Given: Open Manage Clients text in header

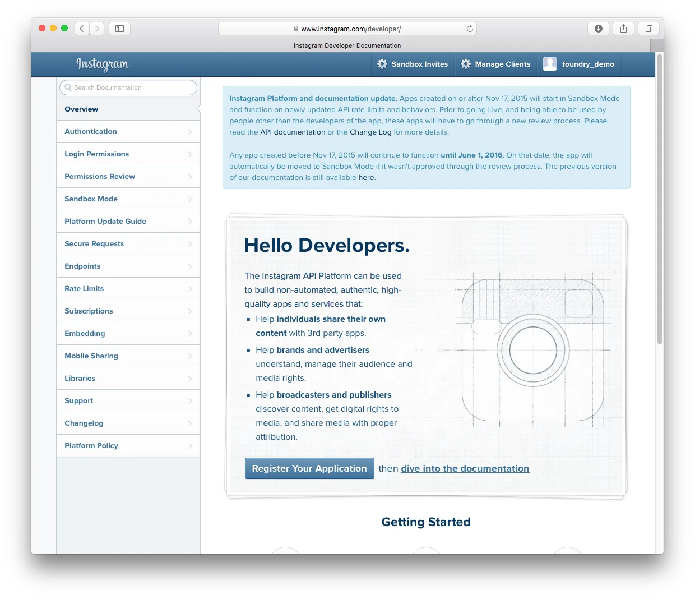Looking at the screenshot, I should coord(503,64).
